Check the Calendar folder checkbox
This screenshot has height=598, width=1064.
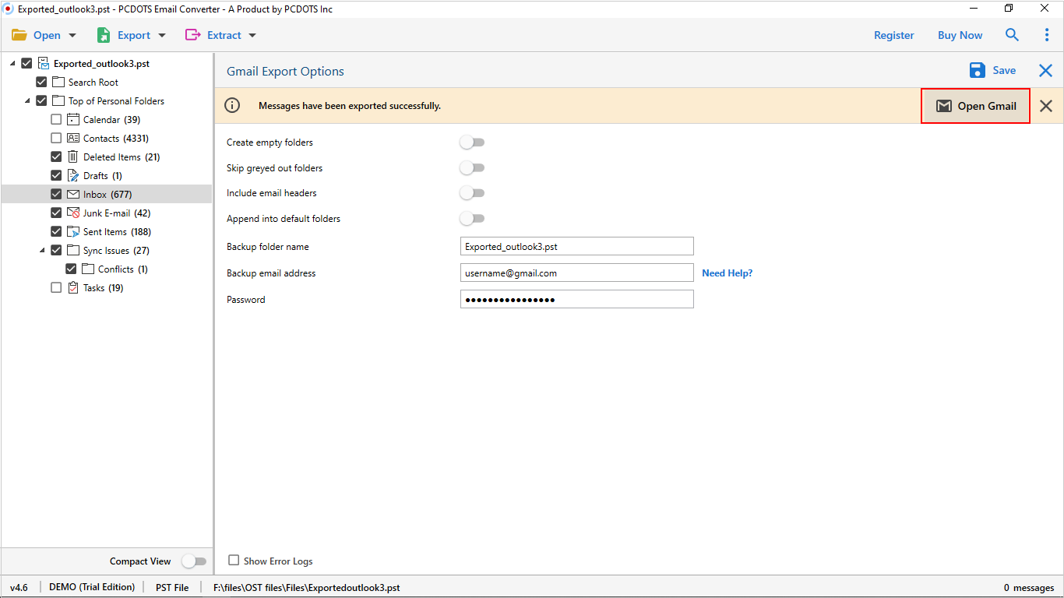56,119
